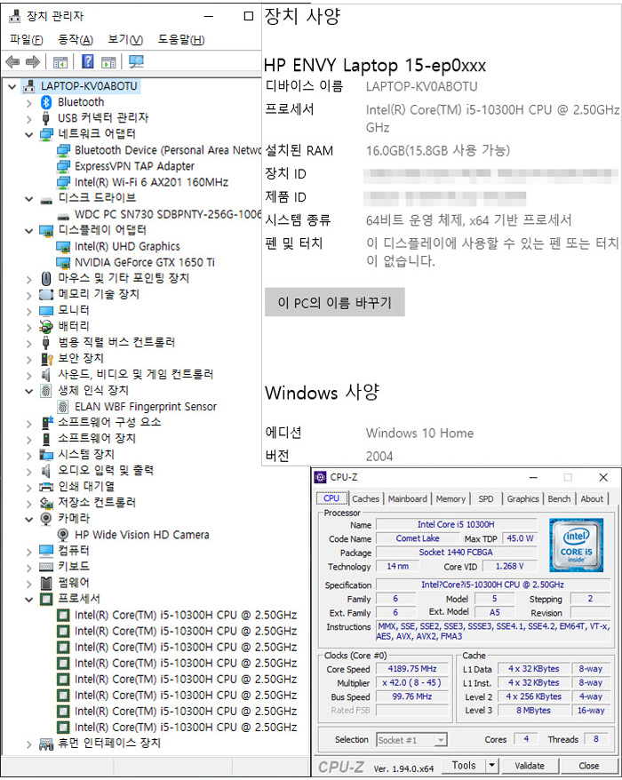Select the Intel(R) Wi-Fi 6 AX201 160MHz entry
The image size is (622, 780).
[x=151, y=182]
